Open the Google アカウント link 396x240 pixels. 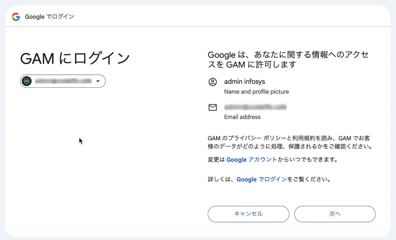coord(252,160)
